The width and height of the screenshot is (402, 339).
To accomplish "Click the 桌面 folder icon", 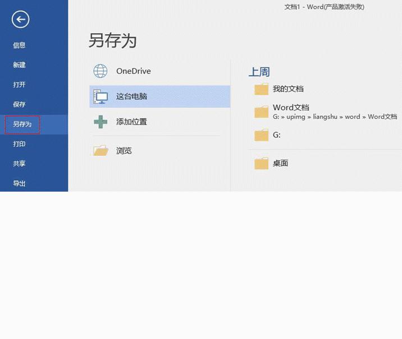I will click(x=261, y=163).
